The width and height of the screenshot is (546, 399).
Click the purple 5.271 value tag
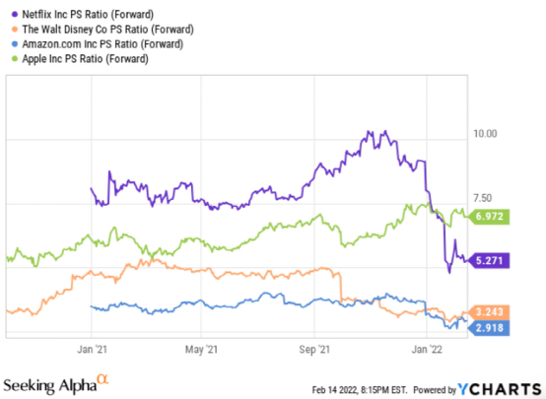pyautogui.click(x=489, y=260)
